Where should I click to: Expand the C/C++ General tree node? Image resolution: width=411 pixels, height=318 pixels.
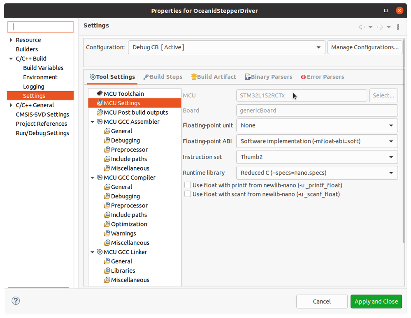11,105
